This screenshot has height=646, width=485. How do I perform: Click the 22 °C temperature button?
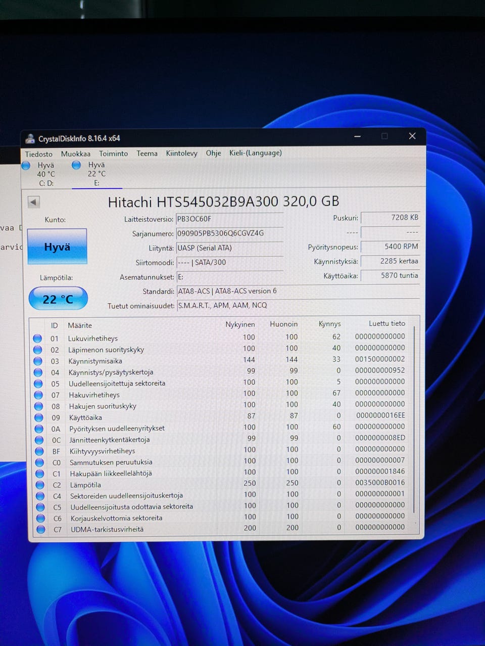58,299
